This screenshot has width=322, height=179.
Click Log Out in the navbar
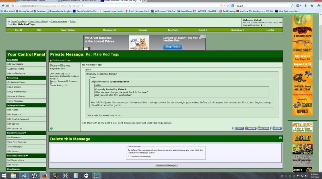(x=270, y=30)
